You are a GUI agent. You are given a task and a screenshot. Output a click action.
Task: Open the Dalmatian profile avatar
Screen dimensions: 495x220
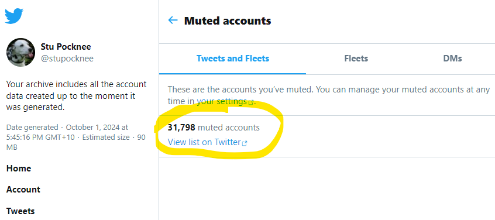[x=21, y=53]
